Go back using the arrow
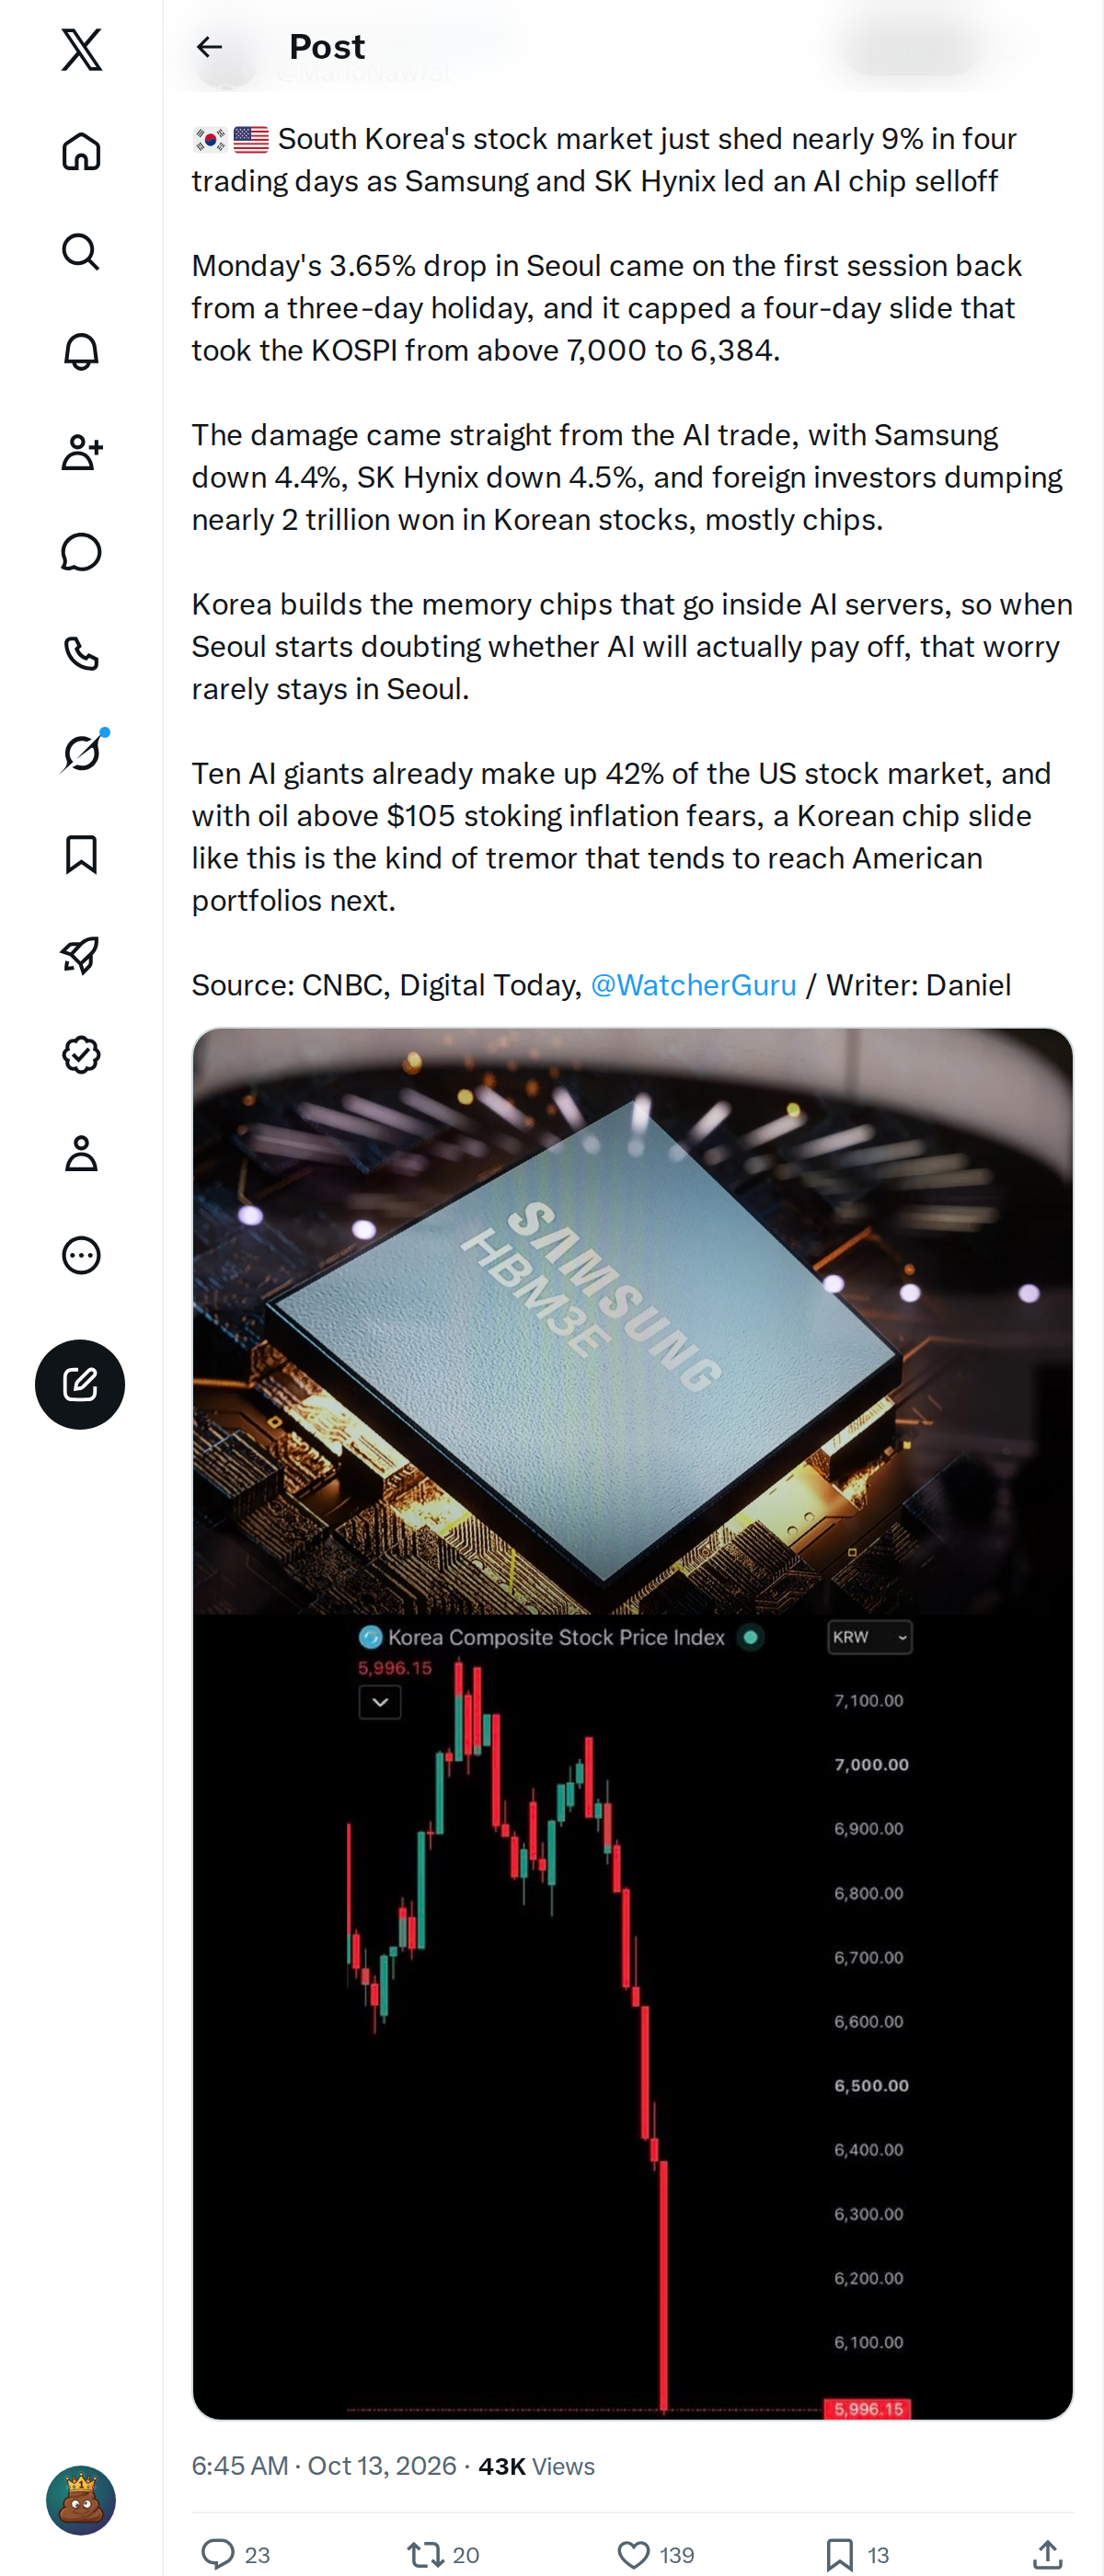Viewport: 1104px width, 2576px height. point(209,47)
